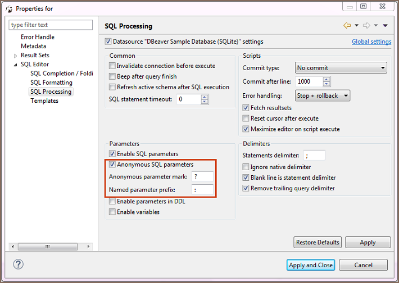Open the Error handling dropdown

click(322, 96)
